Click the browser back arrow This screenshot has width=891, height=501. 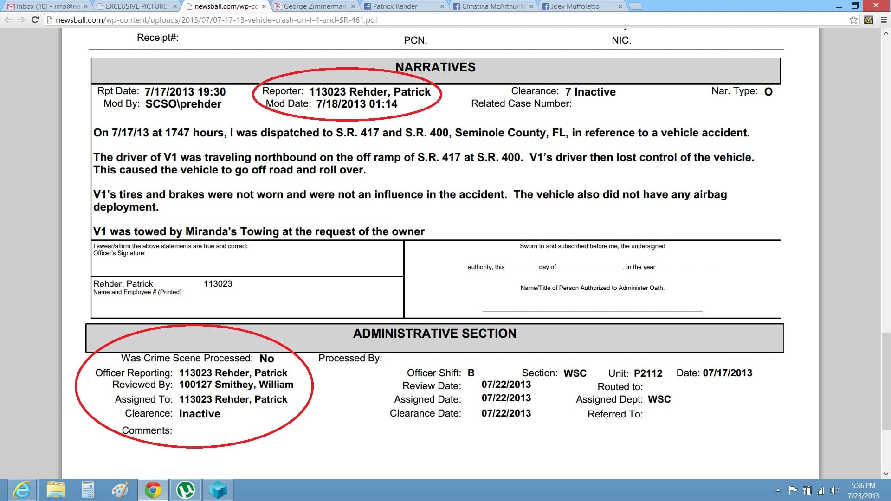(8, 20)
